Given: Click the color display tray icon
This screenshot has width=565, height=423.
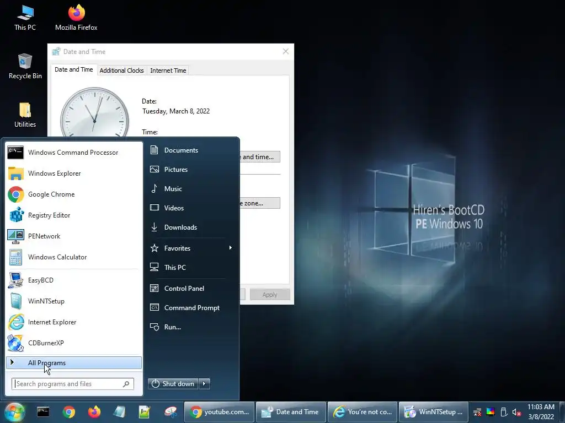Looking at the screenshot, I should tap(491, 412).
